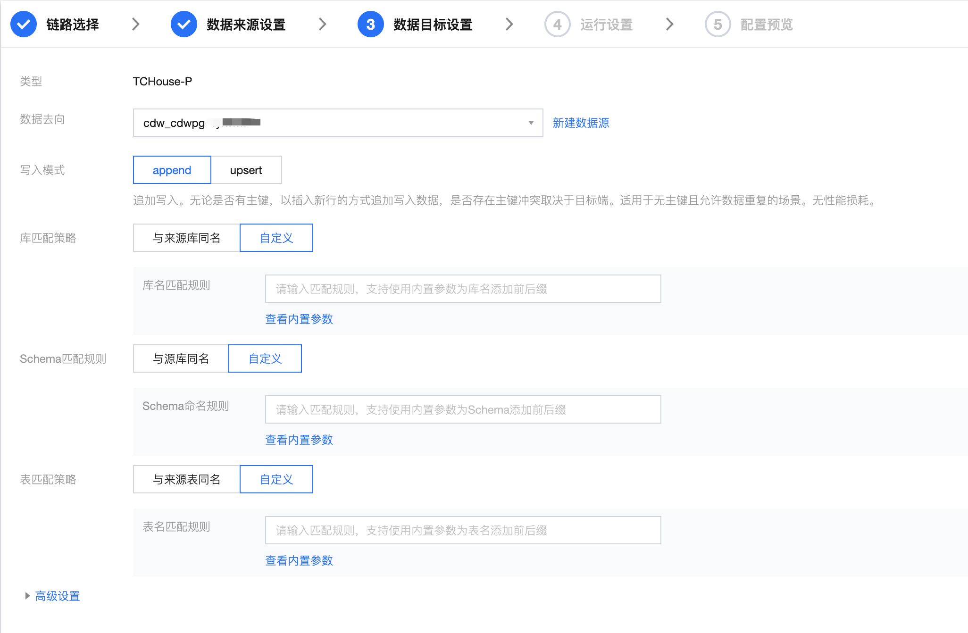Click the 新建数据源 link

581,123
